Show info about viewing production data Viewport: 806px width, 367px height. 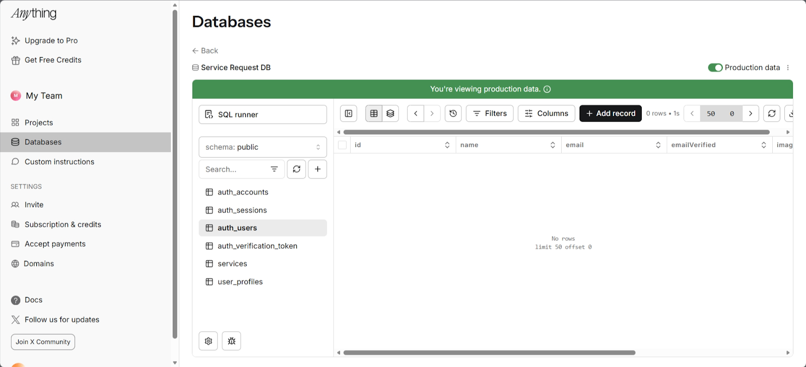coord(547,89)
